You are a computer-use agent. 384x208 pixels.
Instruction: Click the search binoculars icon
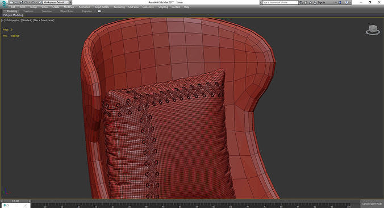pos(301,2)
